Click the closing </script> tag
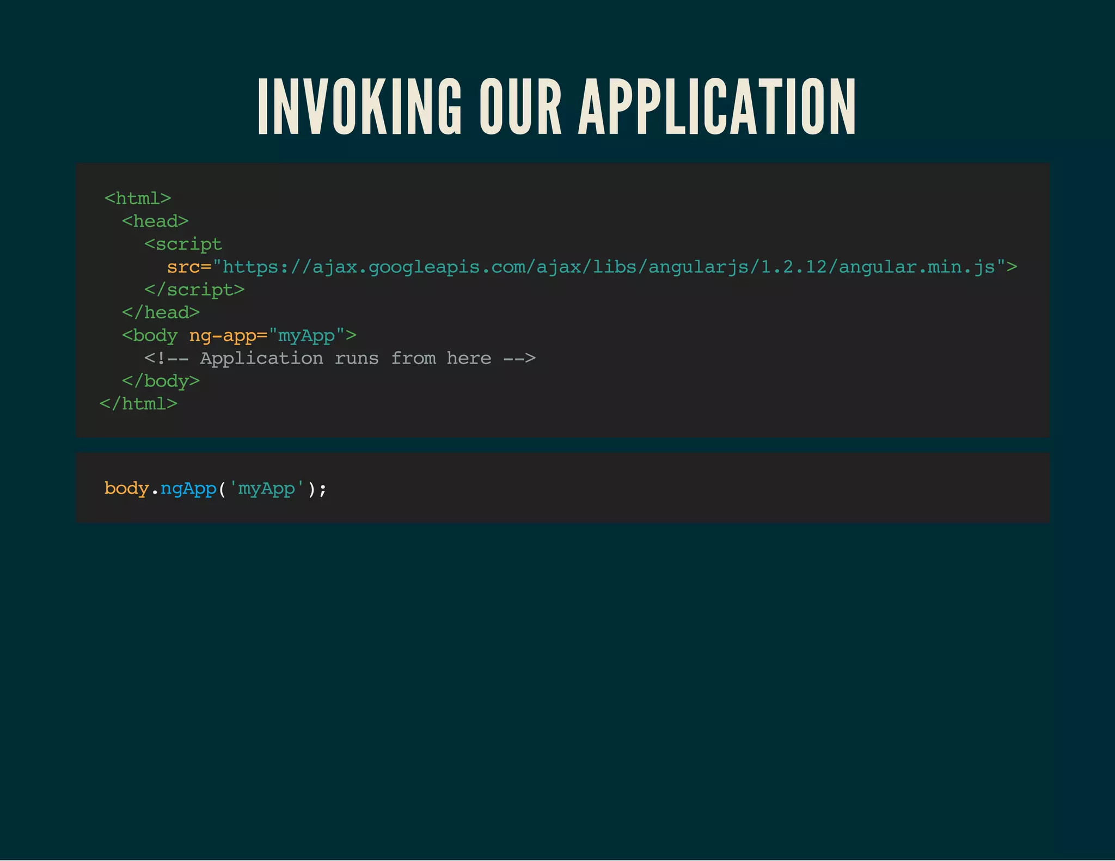The height and width of the screenshot is (861, 1115). [x=194, y=290]
